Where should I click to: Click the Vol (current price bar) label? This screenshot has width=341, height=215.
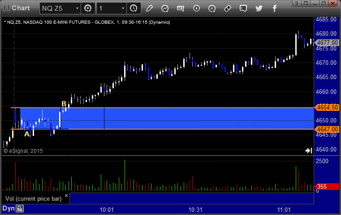(x=33, y=198)
